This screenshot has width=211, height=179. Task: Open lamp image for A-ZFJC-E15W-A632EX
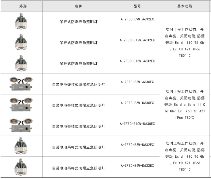pos(21,63)
